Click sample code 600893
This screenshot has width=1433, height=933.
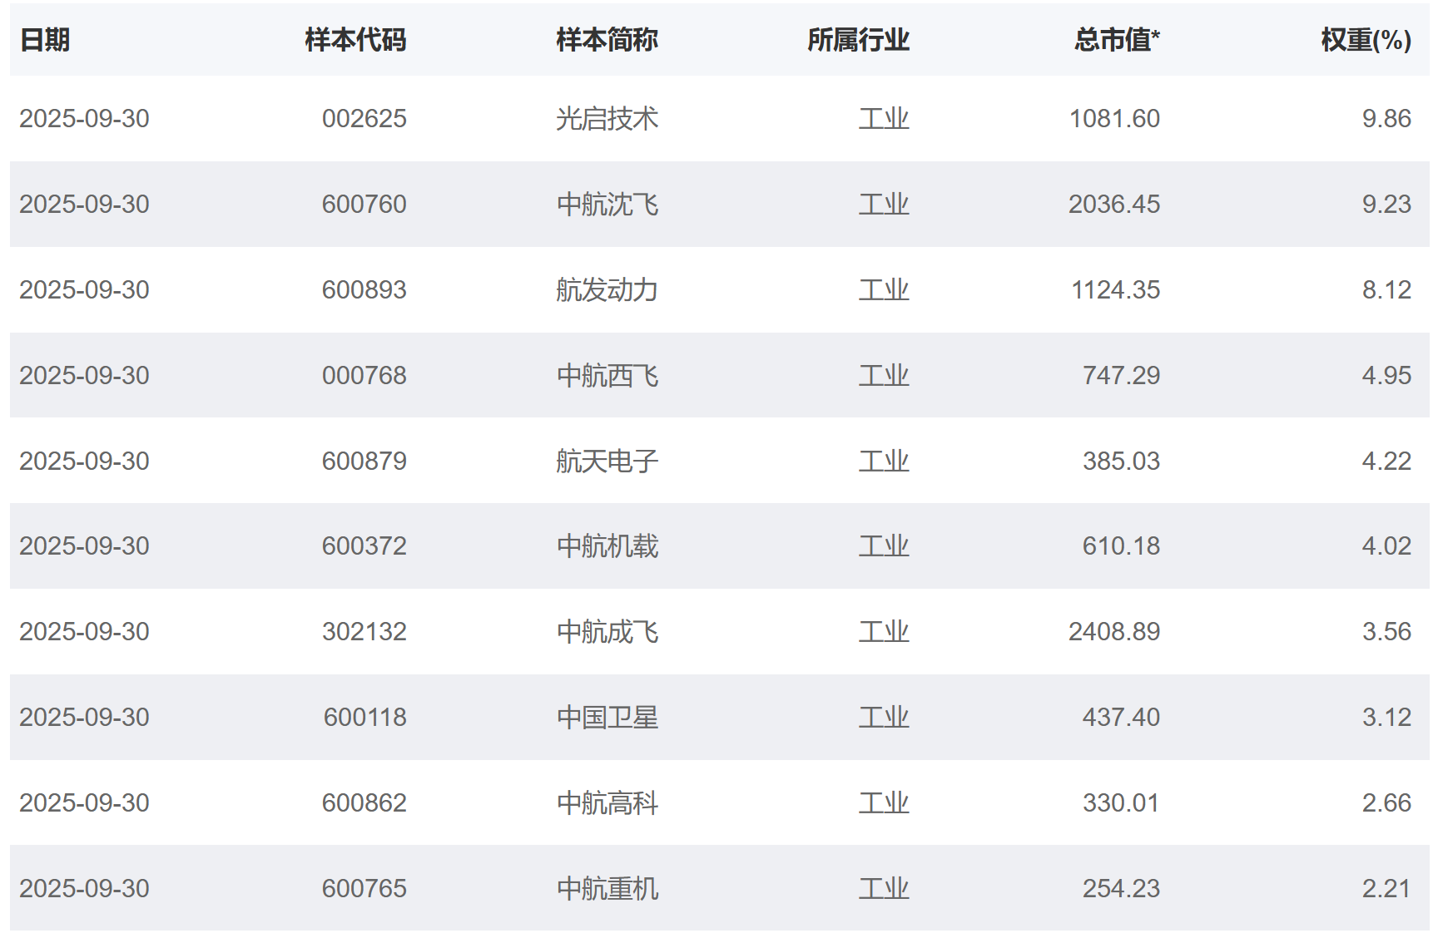(x=364, y=290)
